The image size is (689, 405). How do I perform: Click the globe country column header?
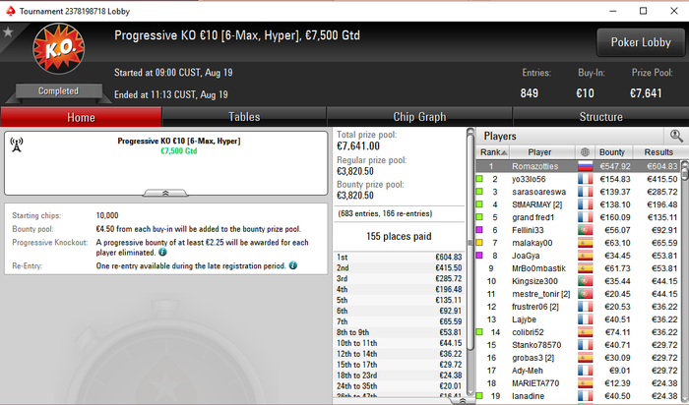click(585, 152)
